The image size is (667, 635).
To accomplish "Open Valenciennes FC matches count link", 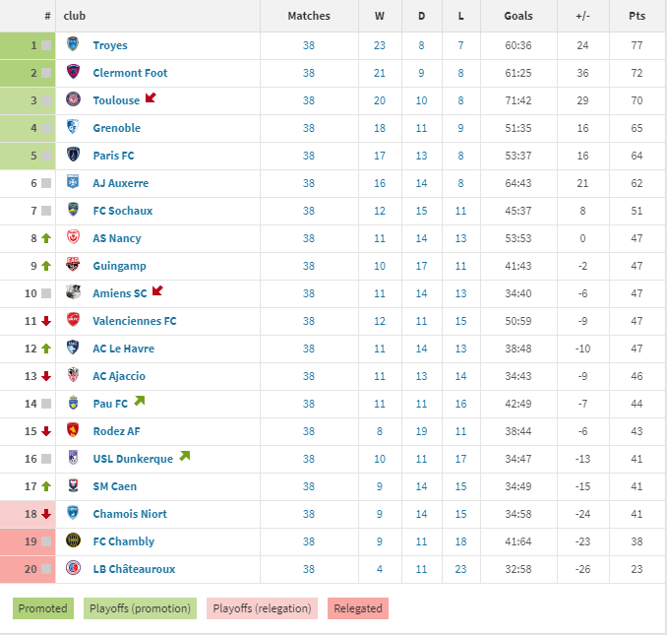I will point(309,321).
